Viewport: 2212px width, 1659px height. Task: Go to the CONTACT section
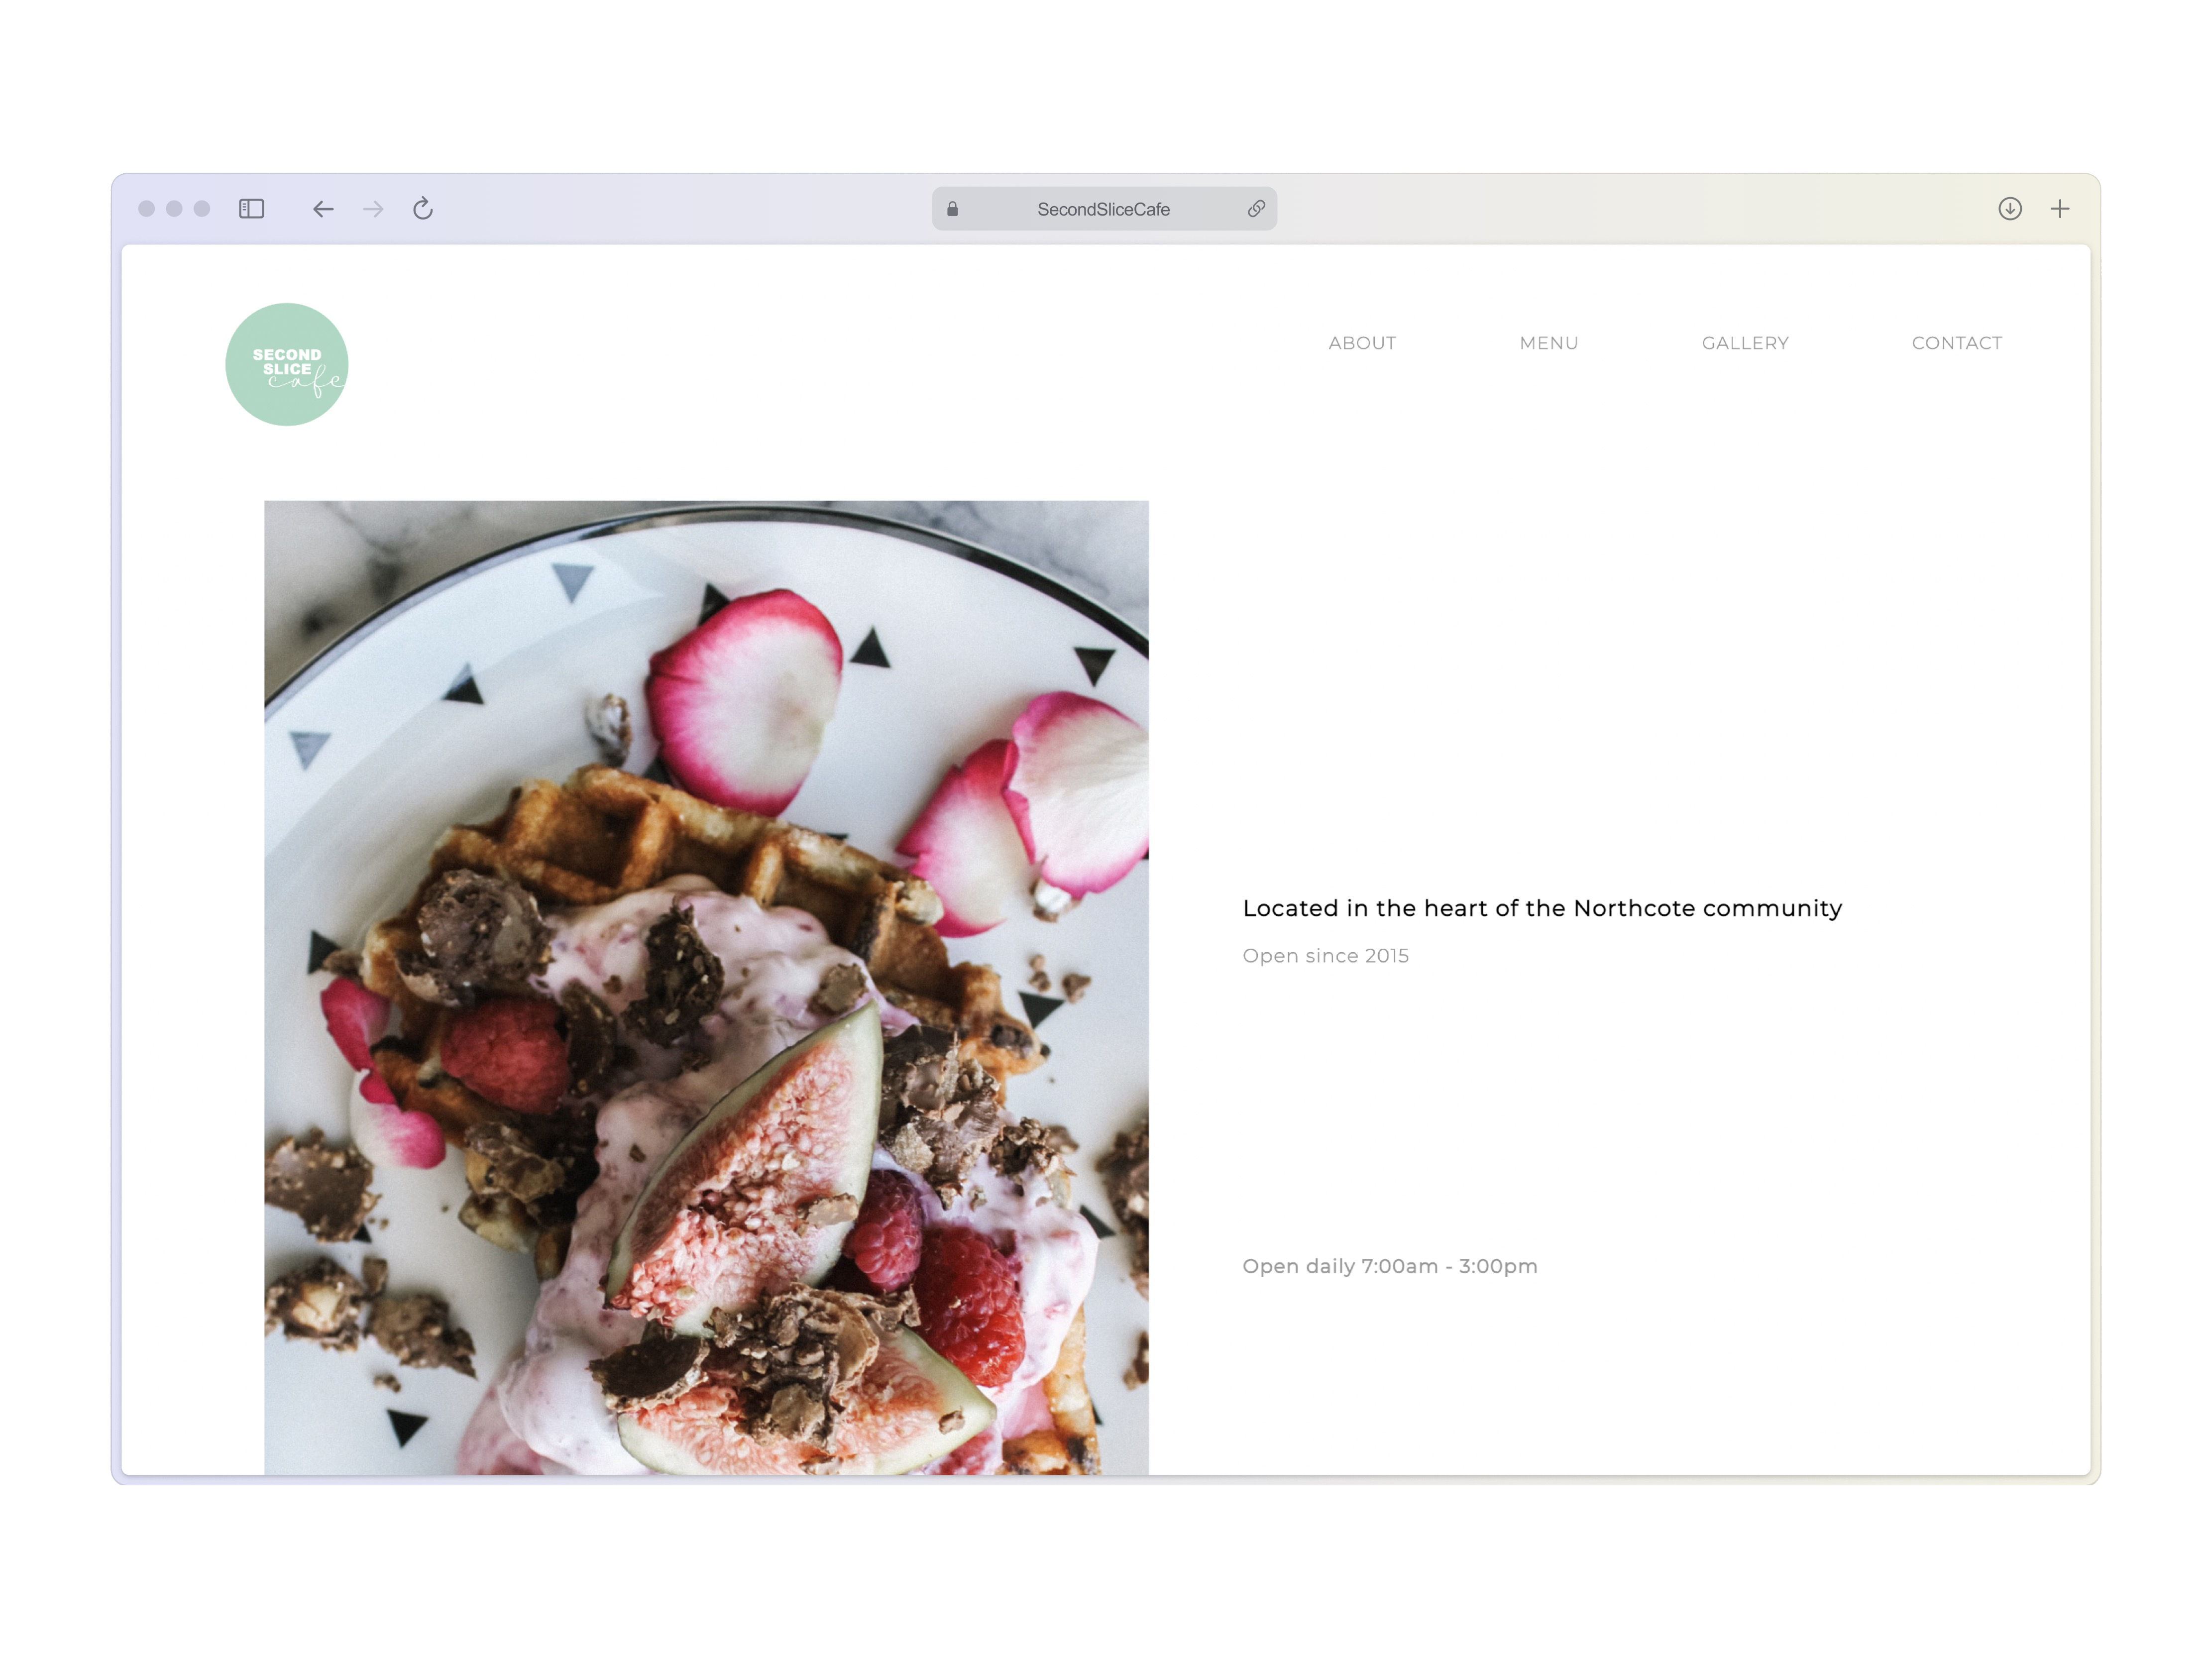point(1957,343)
